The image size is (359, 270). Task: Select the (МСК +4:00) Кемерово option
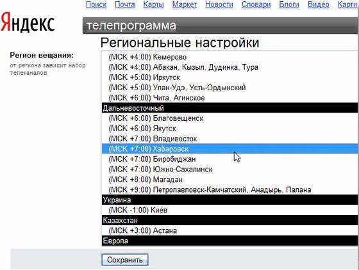point(230,57)
